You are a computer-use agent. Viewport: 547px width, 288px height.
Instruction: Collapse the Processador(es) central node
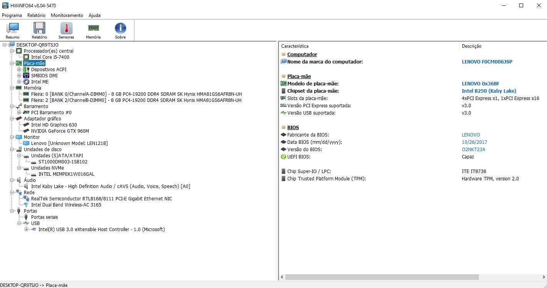12,51
